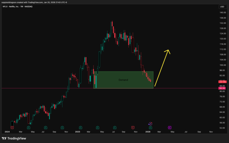The height and width of the screenshot is (143, 229).
Task: Click the 140.00 price axis label
Action: click(223, 12)
